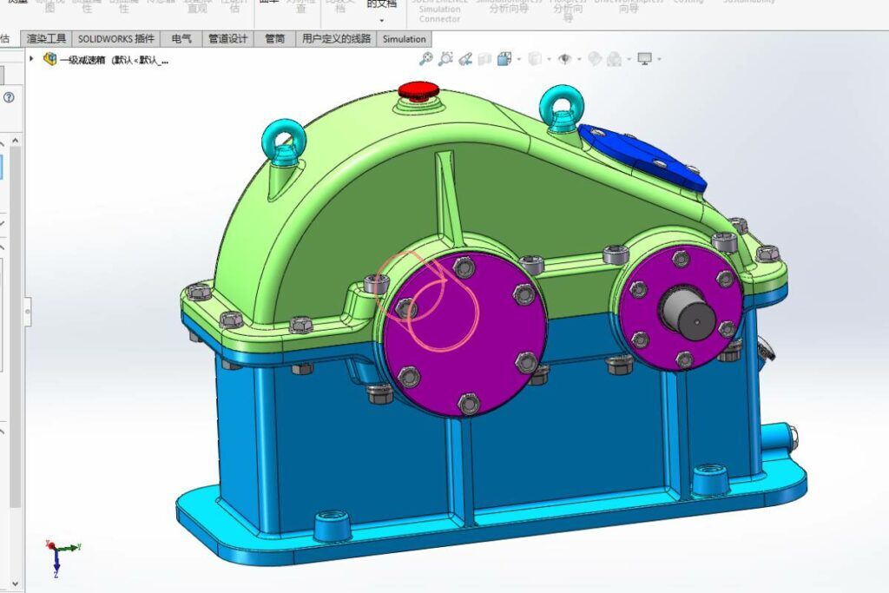Click the Hide/Show Items eye icon
This screenshot has width=889, height=593.
point(565,58)
